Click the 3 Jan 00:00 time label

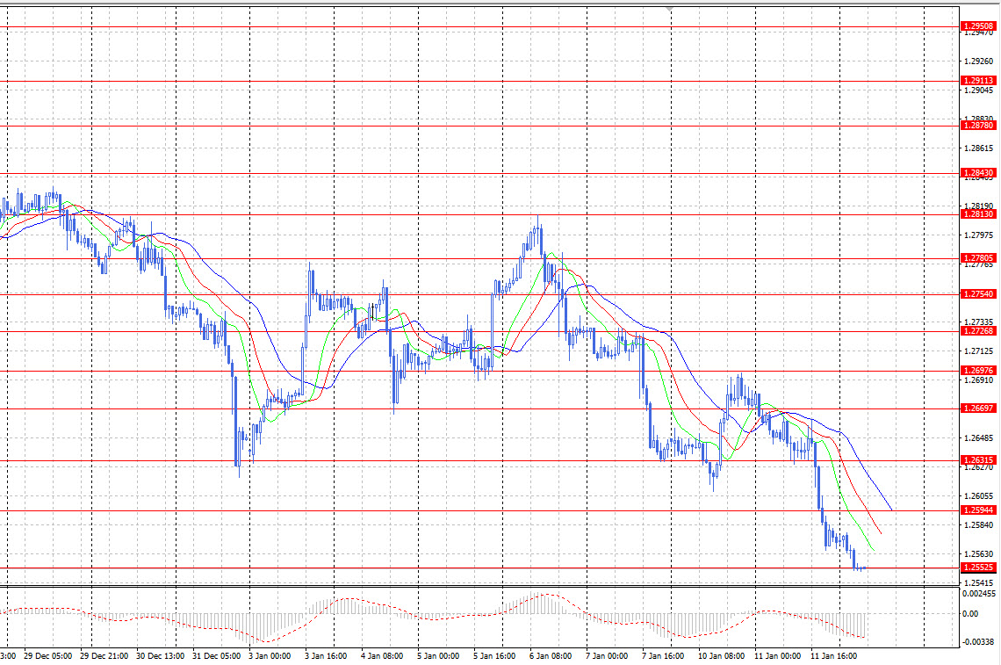pos(270,656)
